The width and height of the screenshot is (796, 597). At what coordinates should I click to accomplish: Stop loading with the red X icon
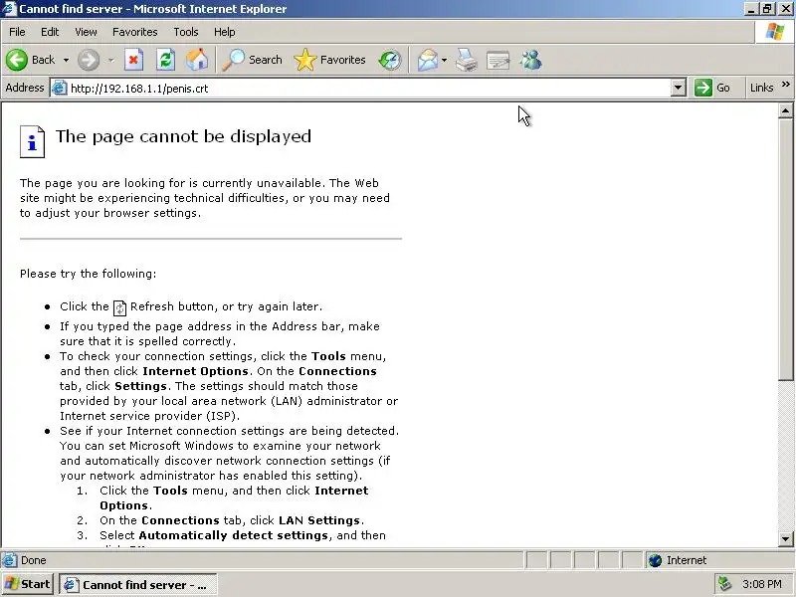tap(133, 60)
